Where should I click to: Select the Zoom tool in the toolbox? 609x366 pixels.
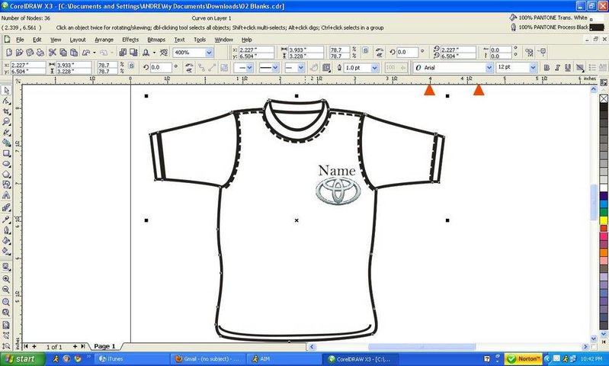click(6, 122)
